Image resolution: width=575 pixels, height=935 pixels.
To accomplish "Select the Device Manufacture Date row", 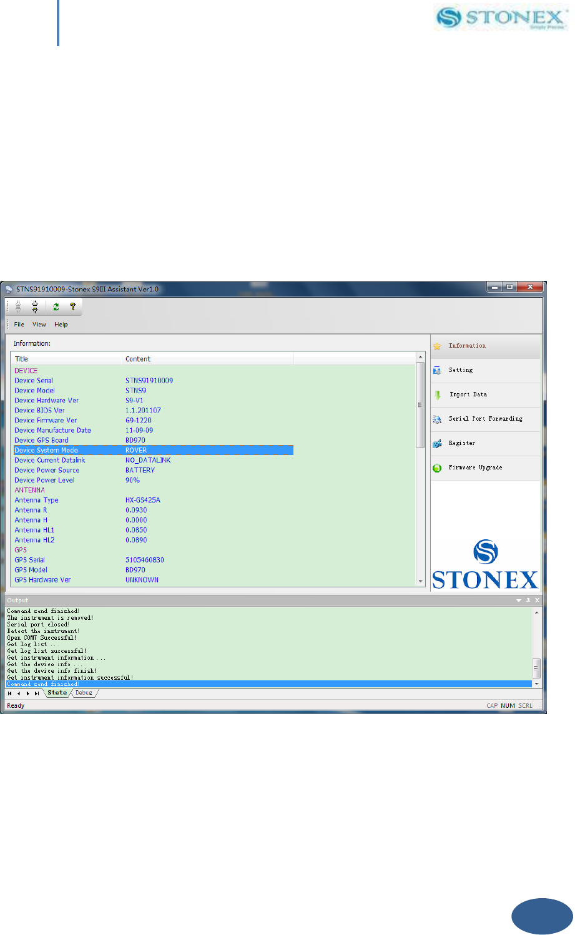I will tap(152, 431).
